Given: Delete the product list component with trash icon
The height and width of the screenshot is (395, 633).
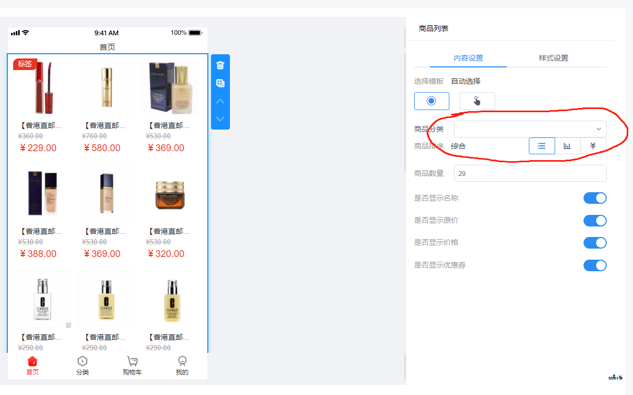Looking at the screenshot, I should pos(220,65).
